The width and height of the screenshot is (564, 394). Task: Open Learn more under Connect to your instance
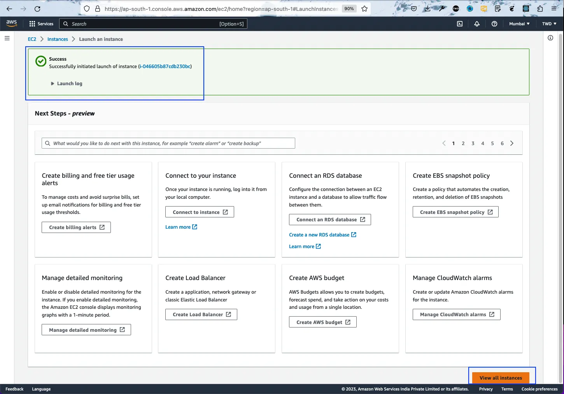181,227
